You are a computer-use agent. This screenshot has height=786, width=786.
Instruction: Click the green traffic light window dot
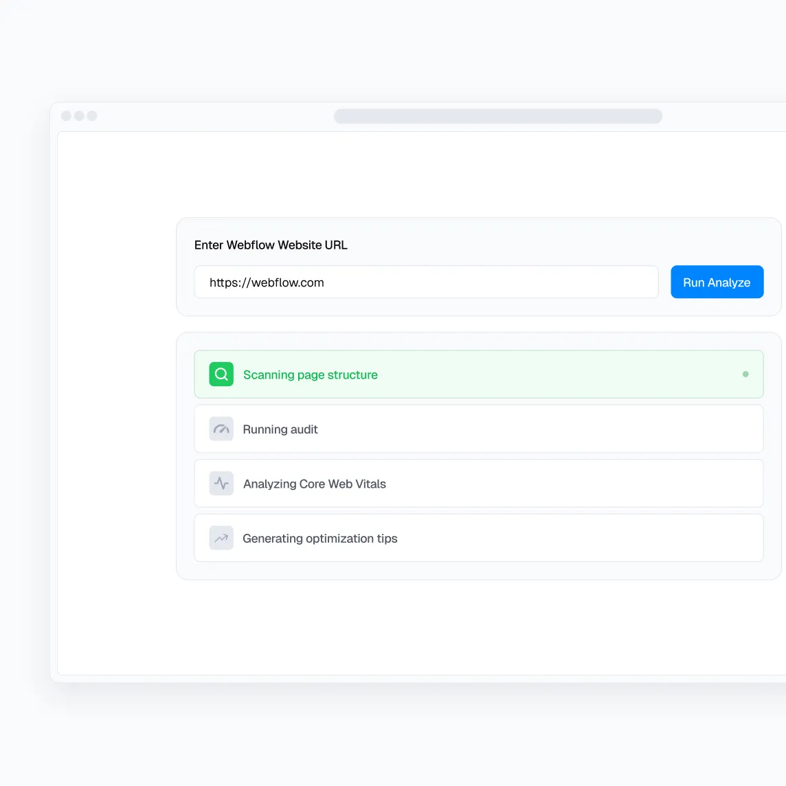click(x=93, y=115)
